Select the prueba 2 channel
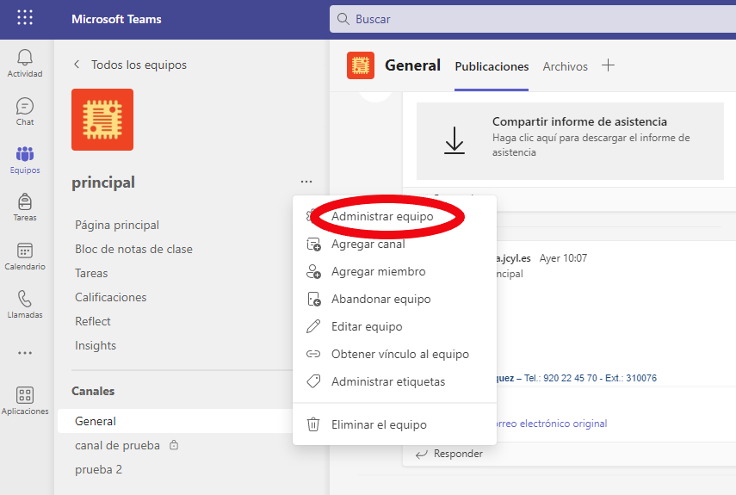This screenshot has height=495, width=736. 99,470
